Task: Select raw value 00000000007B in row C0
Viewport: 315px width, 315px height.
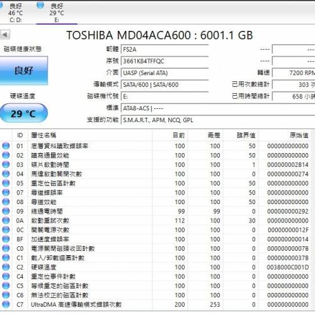Action: (288, 248)
